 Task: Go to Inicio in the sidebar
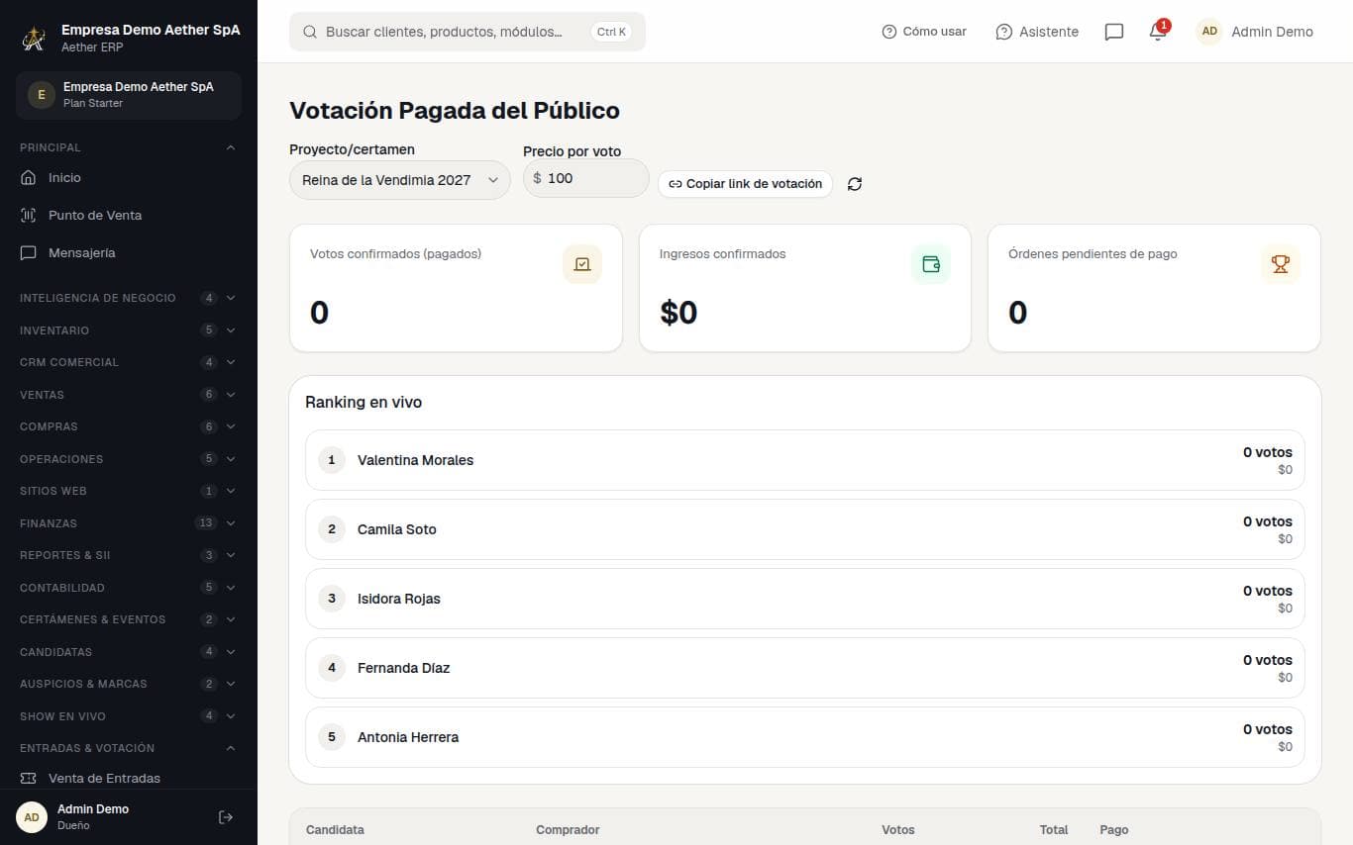129,178
